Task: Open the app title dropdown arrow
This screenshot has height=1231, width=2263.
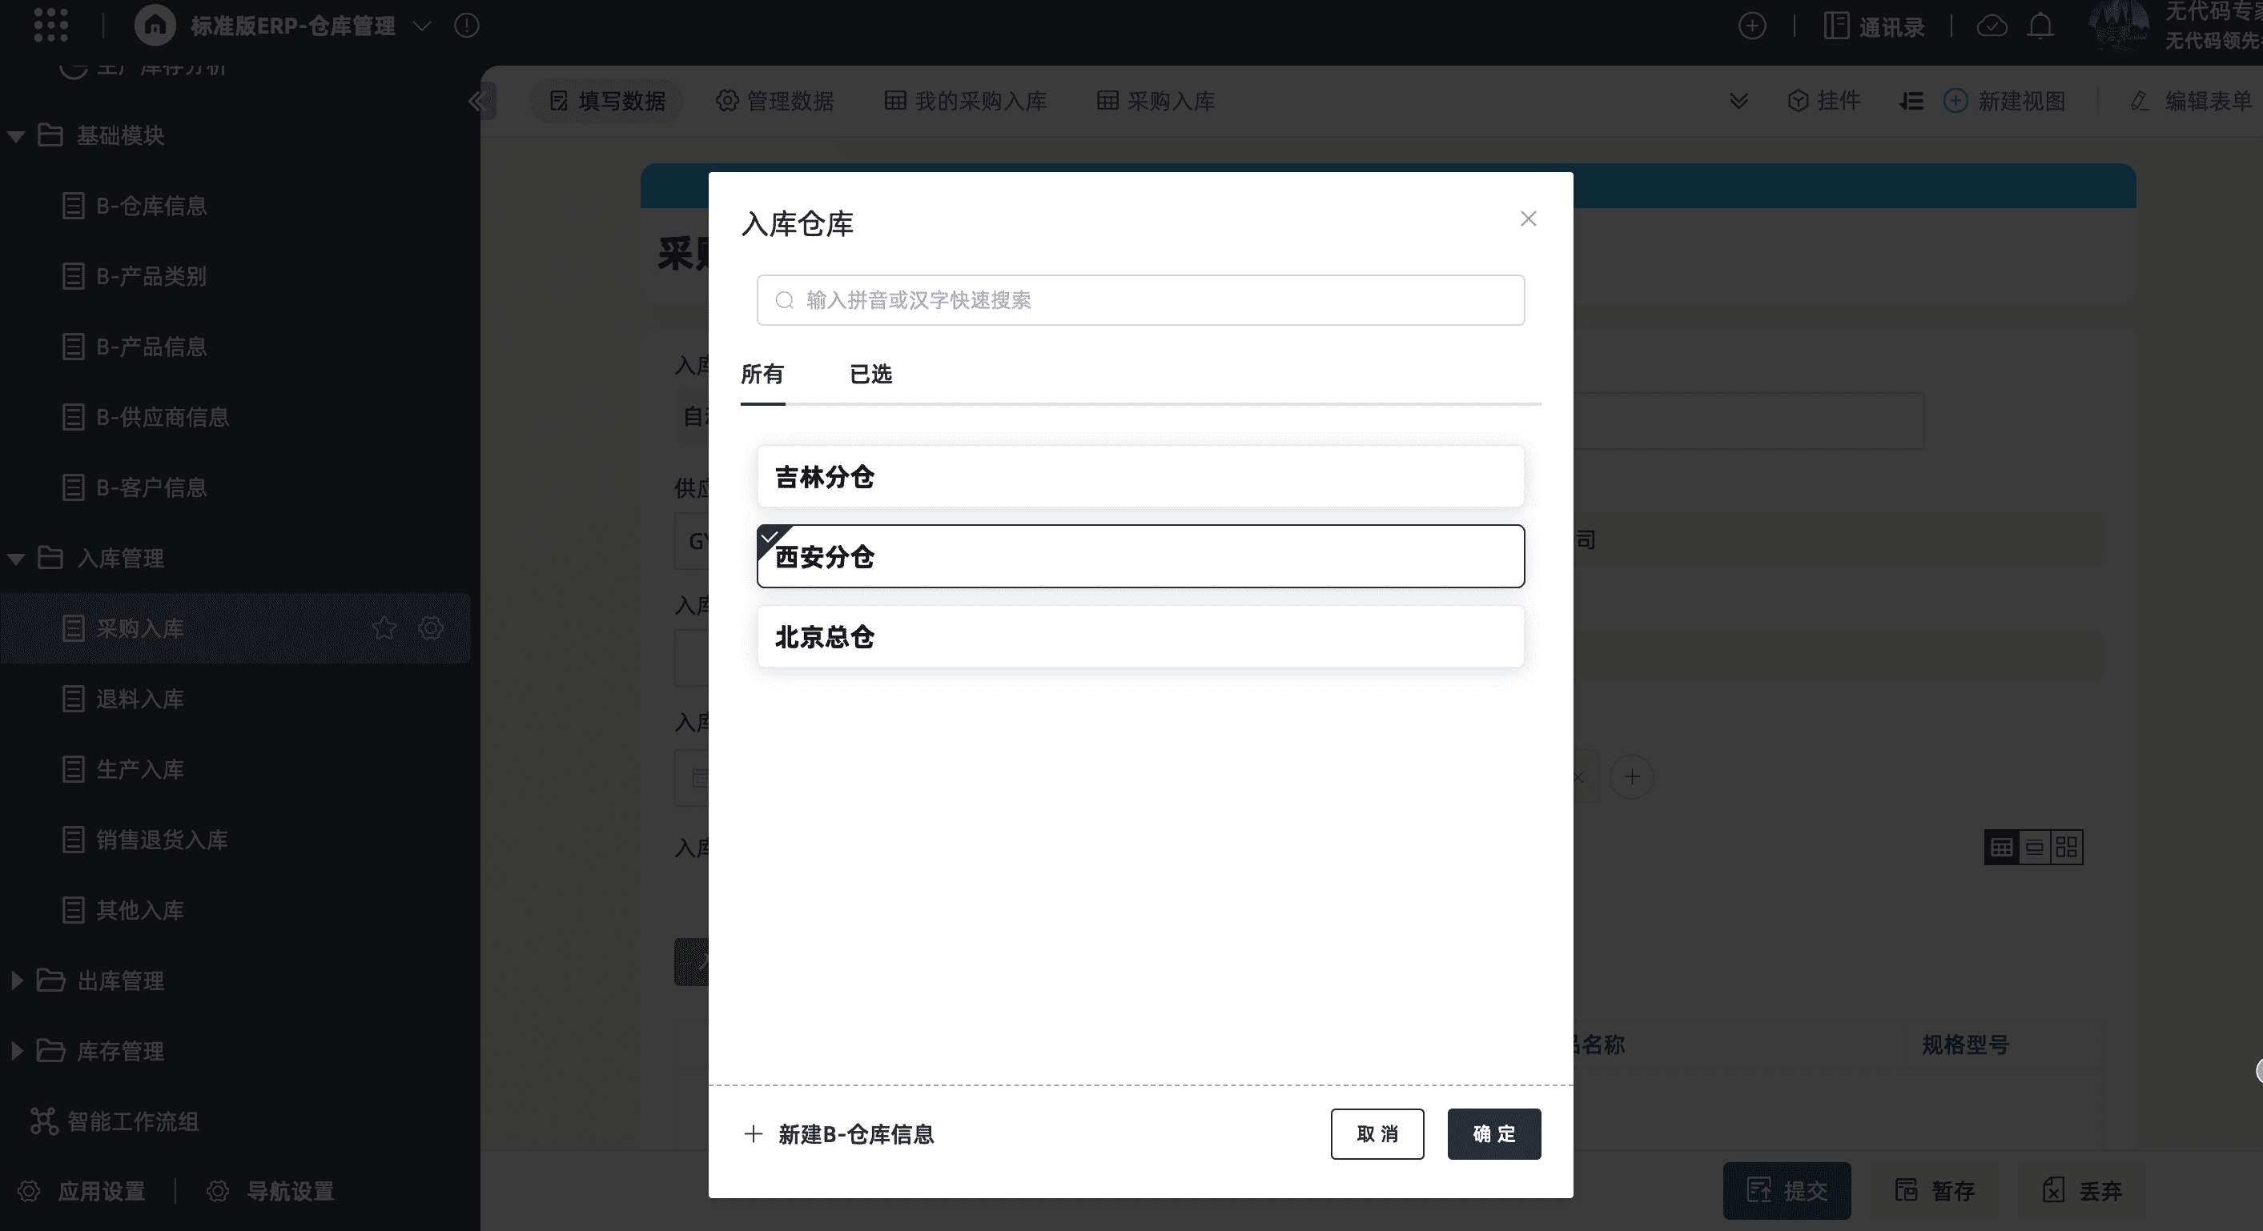Action: (422, 26)
